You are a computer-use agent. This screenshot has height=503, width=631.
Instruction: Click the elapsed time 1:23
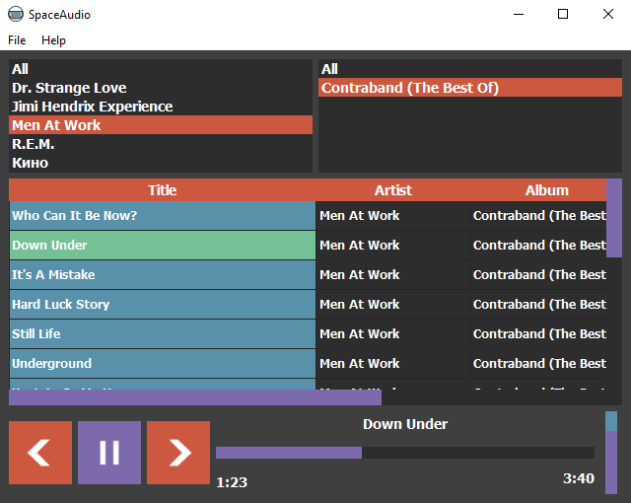[x=232, y=482]
